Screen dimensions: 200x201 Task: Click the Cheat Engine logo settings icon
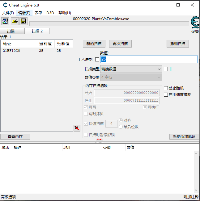pos(195,22)
